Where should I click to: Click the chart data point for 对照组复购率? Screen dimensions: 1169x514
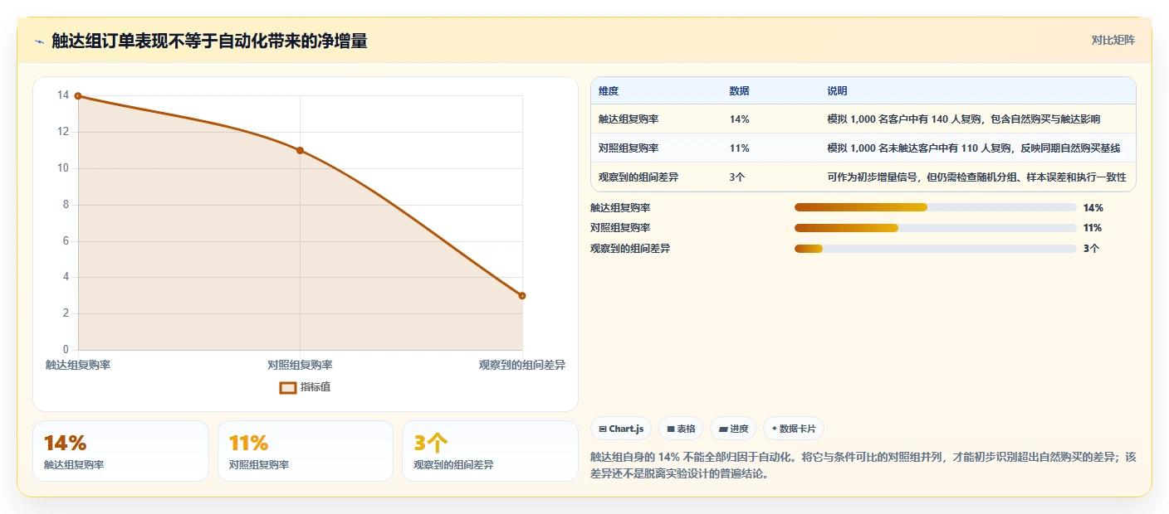coord(300,150)
